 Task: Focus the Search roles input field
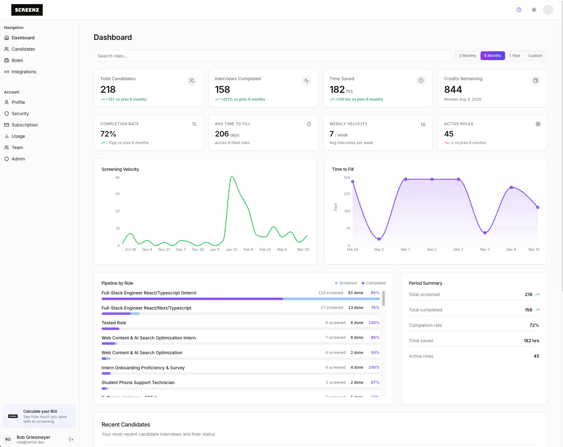(x=272, y=56)
